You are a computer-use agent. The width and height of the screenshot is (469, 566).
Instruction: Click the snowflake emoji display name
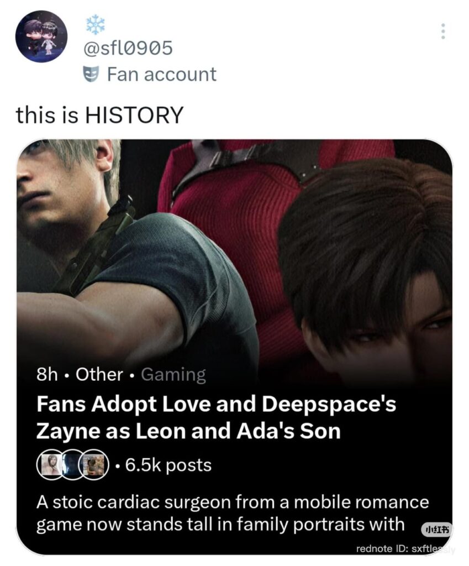95,25
